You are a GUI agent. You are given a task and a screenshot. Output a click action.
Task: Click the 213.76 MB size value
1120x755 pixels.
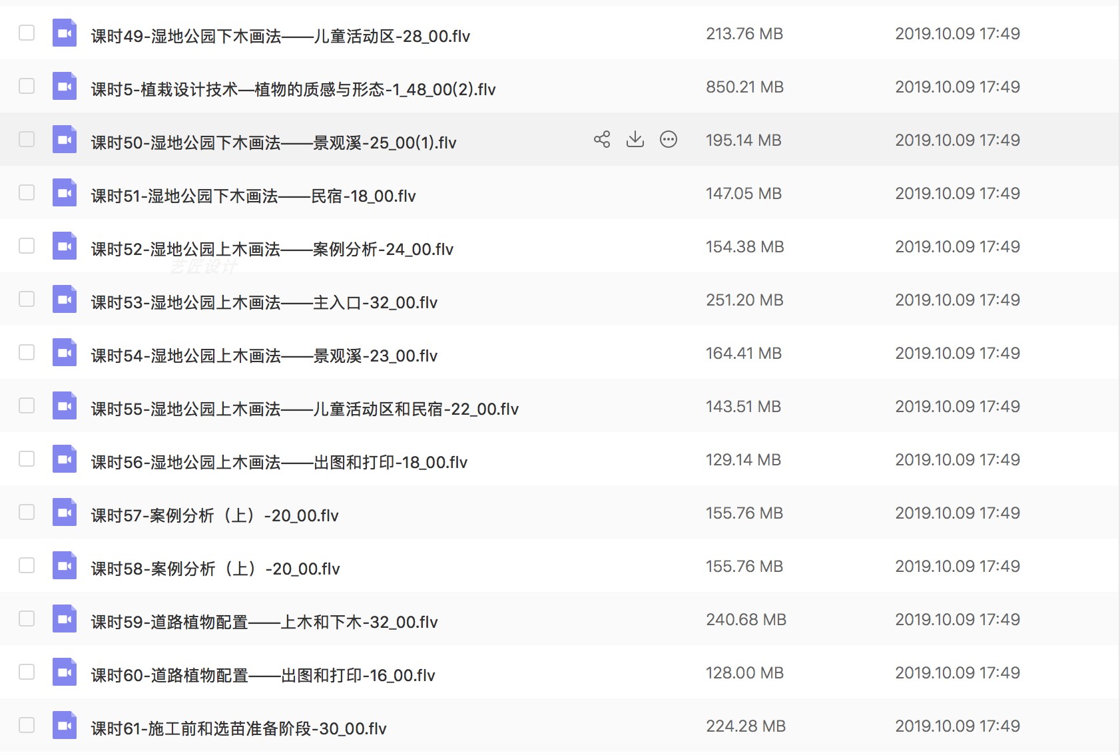click(744, 33)
